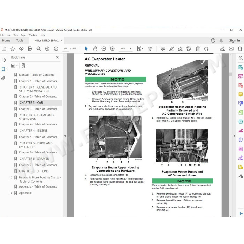Viewport: 244px width, 244px height.
Task: Collapse the right tools pane arrow
Action: pyautogui.click(x=234, y=136)
